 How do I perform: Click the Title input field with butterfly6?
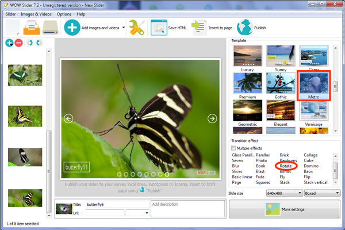117,205
